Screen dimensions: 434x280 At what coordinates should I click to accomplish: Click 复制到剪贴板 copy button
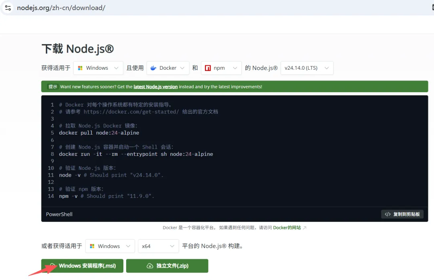click(402, 214)
